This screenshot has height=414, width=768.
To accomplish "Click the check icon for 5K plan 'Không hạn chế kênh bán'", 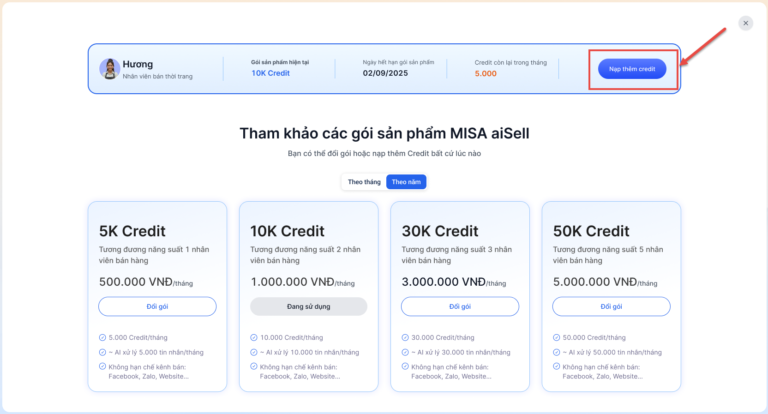I will [x=102, y=366].
